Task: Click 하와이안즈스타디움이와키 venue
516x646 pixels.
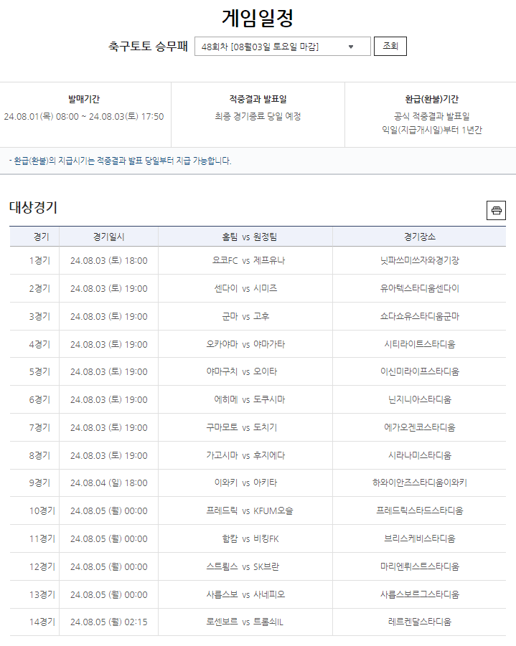Action: point(420,483)
